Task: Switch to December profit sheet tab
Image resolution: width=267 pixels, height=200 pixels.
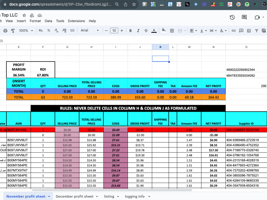Action: 74,196
